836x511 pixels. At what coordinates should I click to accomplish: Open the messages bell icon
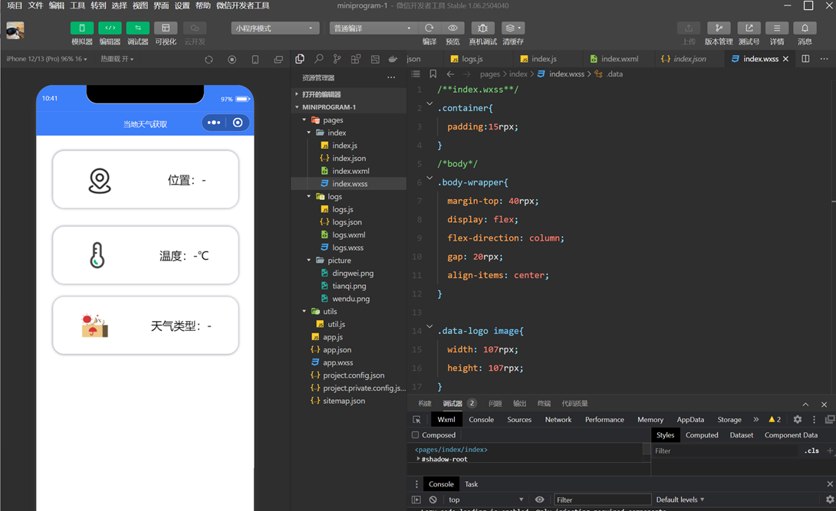[x=805, y=28]
